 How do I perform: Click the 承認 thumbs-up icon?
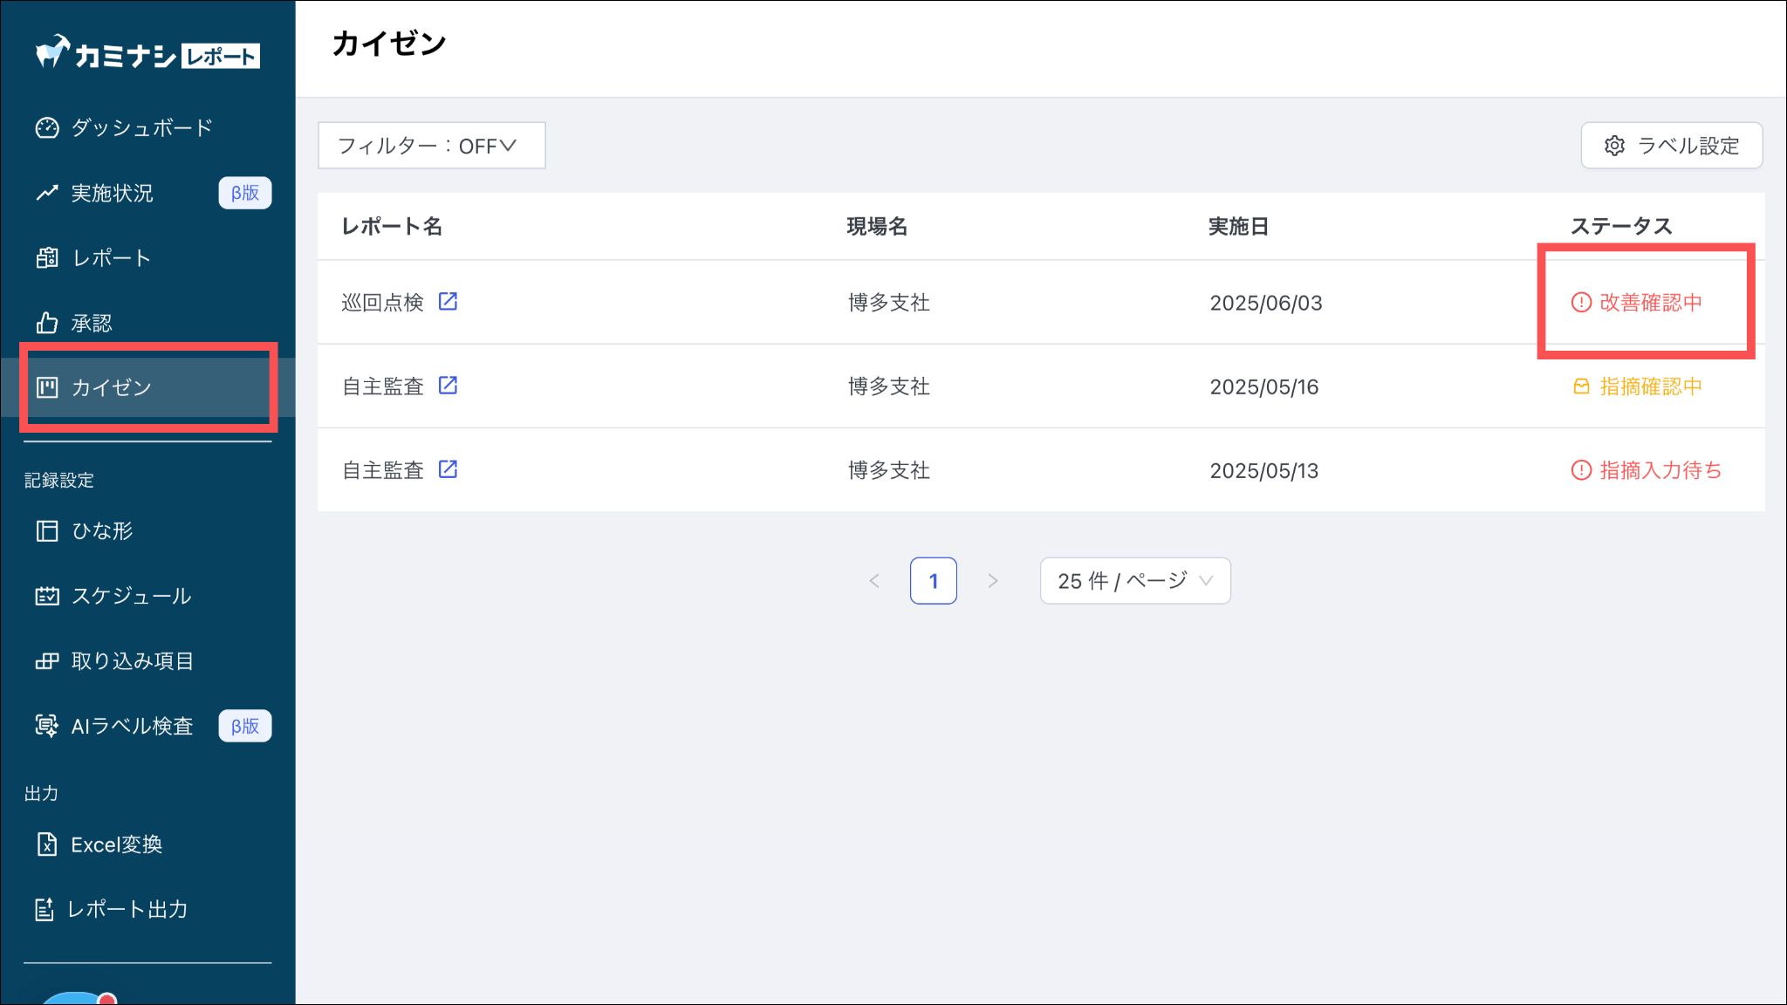47,324
